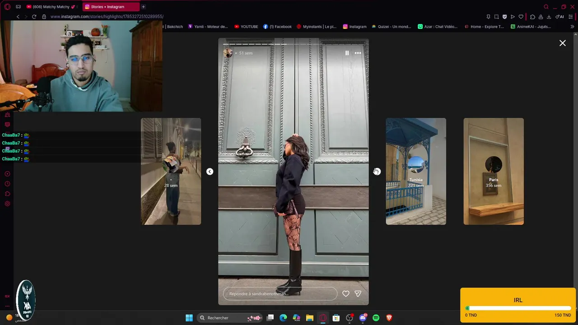Open the Opera main menu logo
Viewport: 578px width, 325px height.
click(x=7, y=6)
